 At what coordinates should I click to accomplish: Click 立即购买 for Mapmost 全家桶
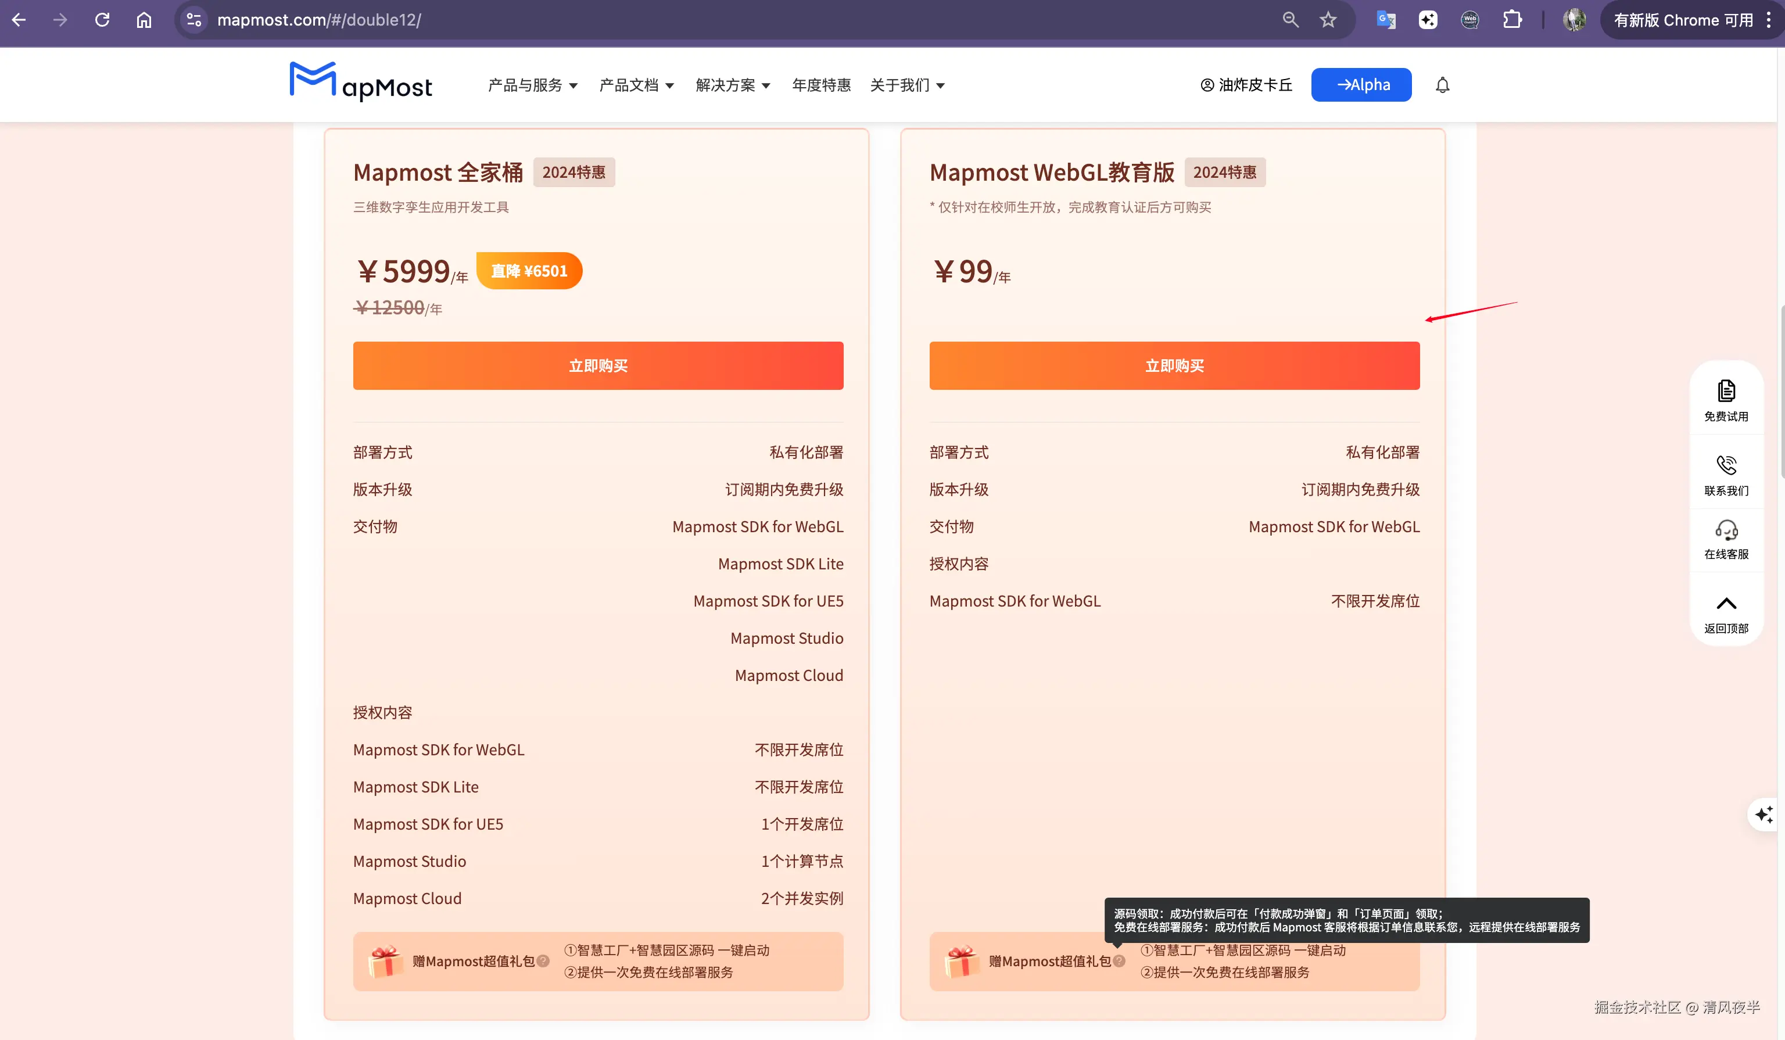[x=598, y=365]
